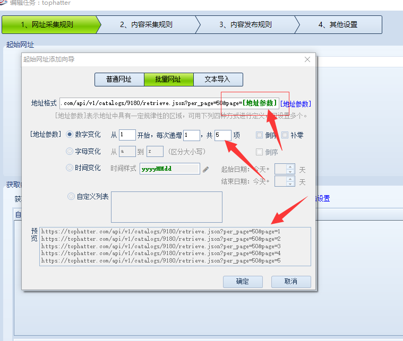Click the letter start field containing a
This screenshot has width=403, height=341.
[x=127, y=151]
